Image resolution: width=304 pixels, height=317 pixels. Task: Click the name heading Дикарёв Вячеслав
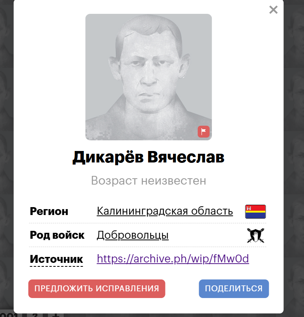pos(148,157)
